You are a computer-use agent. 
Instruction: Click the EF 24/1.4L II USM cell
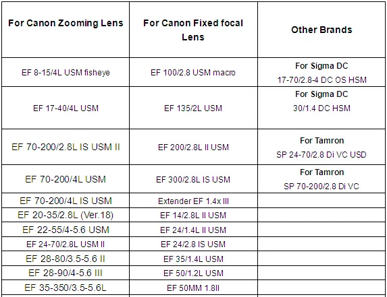click(193, 230)
